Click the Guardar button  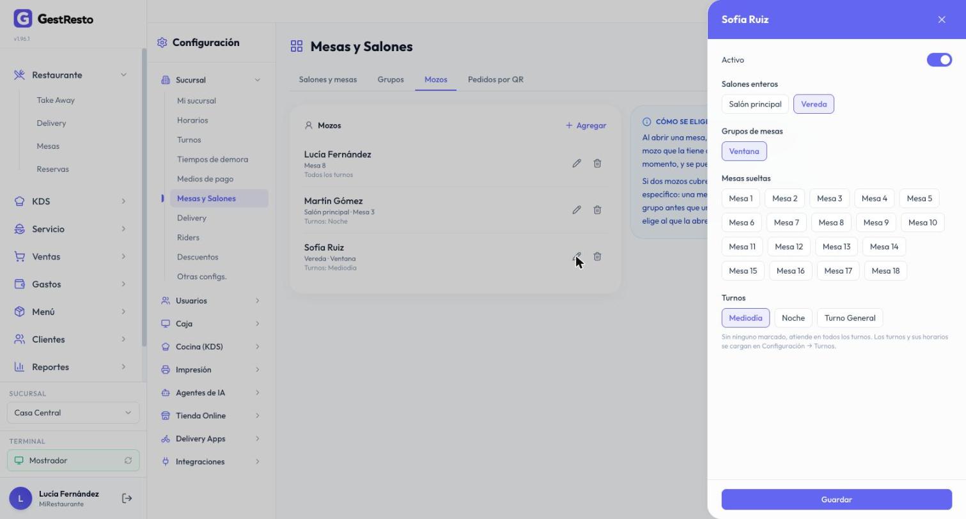836,500
